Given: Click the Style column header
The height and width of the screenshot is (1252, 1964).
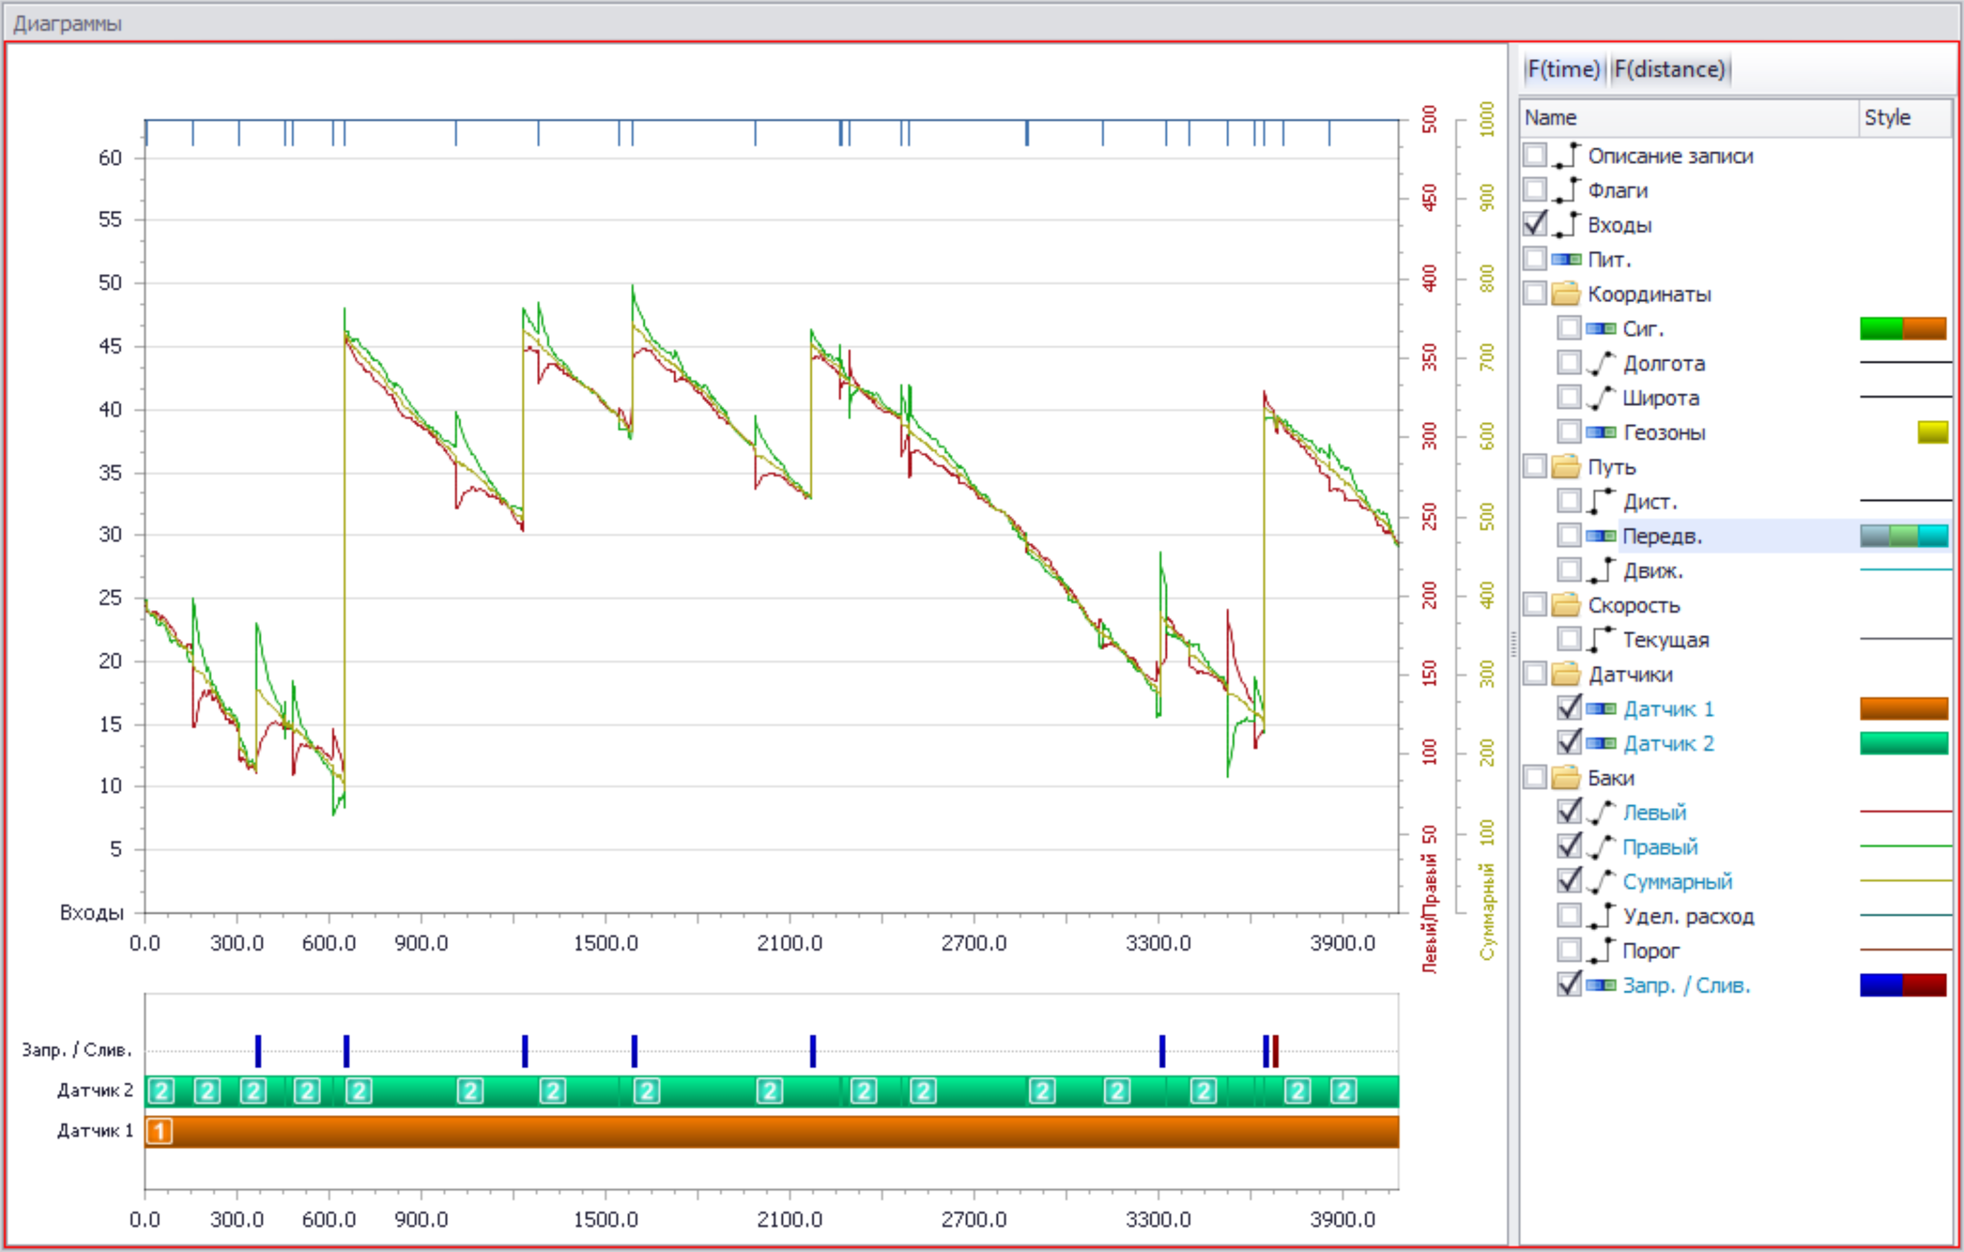Looking at the screenshot, I should click(1905, 117).
